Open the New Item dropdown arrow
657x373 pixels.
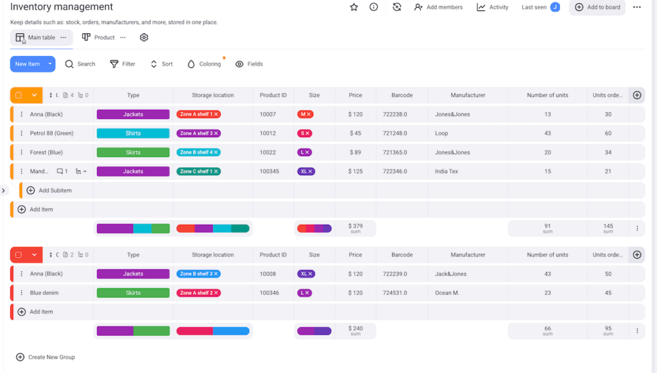[50, 63]
